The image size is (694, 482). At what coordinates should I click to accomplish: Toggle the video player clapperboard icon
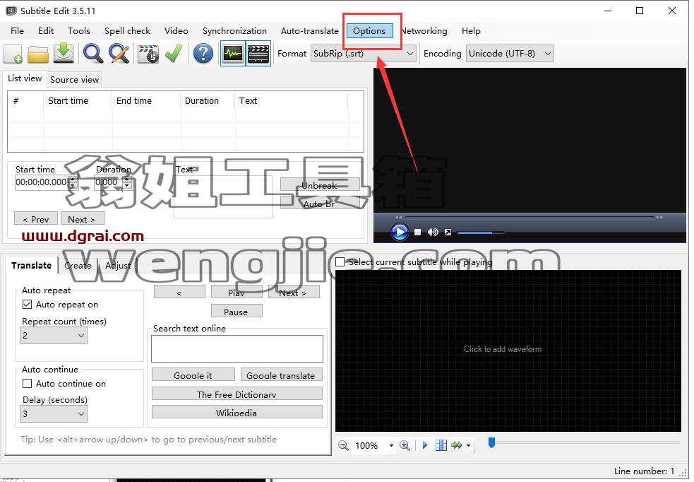(x=258, y=54)
